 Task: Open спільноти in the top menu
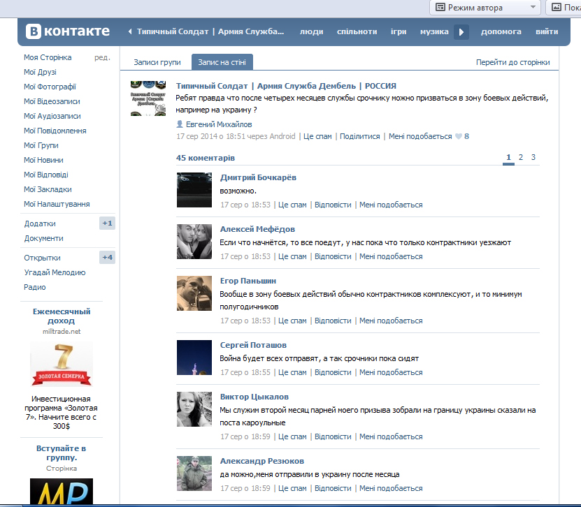click(x=357, y=32)
